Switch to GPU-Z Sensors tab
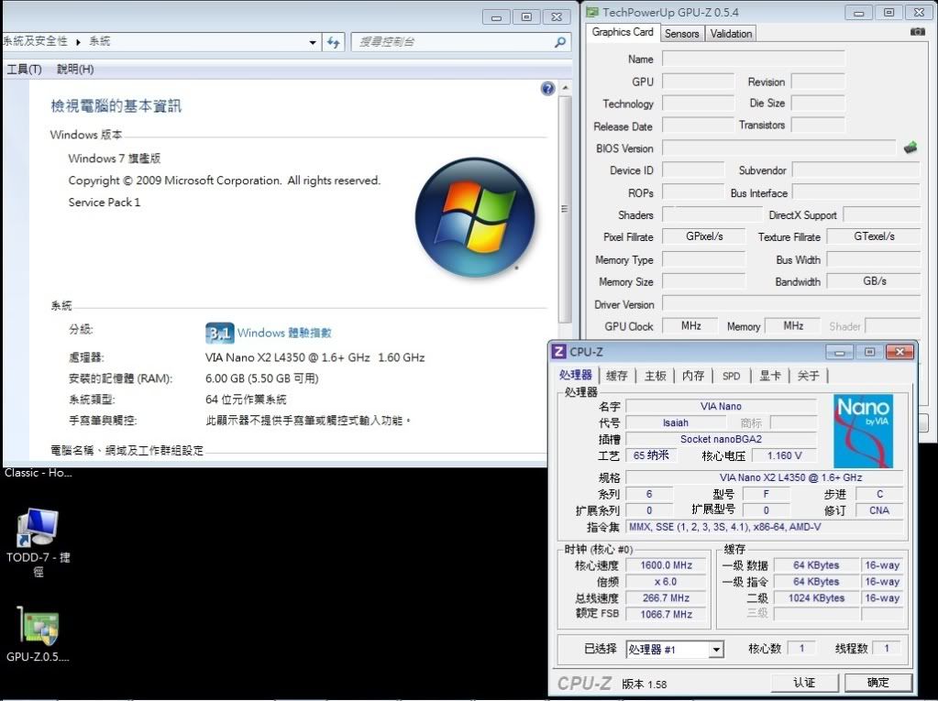 [x=681, y=34]
